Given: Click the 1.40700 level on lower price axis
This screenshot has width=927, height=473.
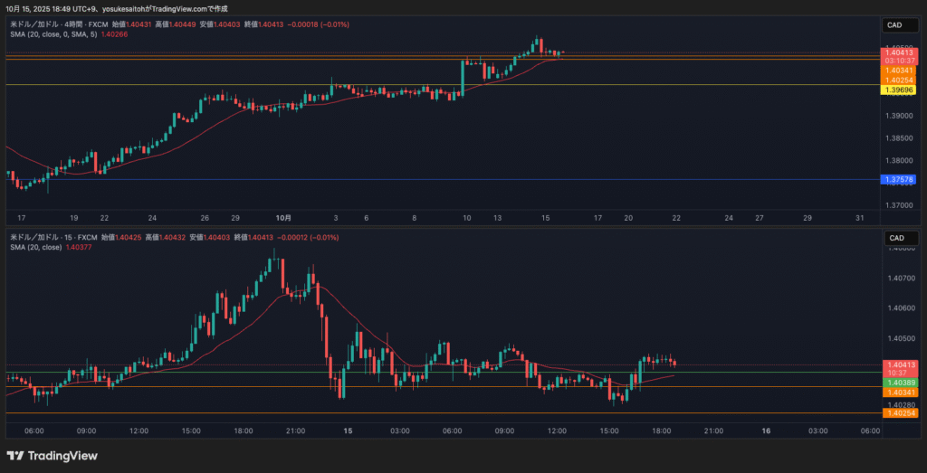Looking at the screenshot, I should tap(898, 278).
